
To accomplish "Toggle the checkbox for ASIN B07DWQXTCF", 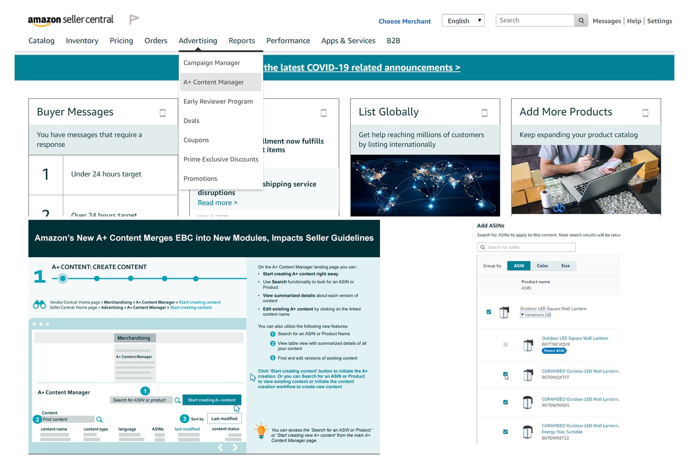I will [506, 374].
